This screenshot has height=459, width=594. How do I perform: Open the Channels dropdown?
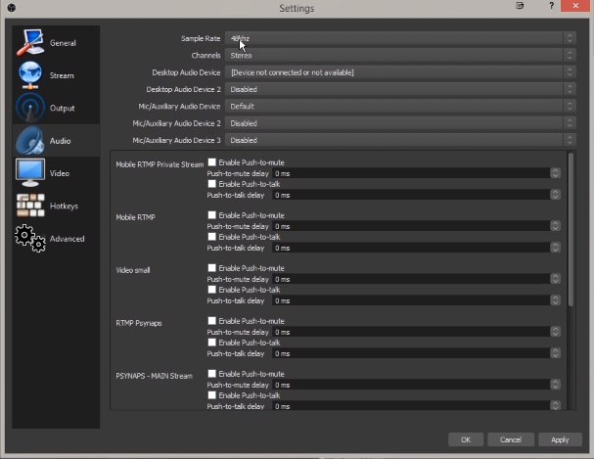point(400,55)
